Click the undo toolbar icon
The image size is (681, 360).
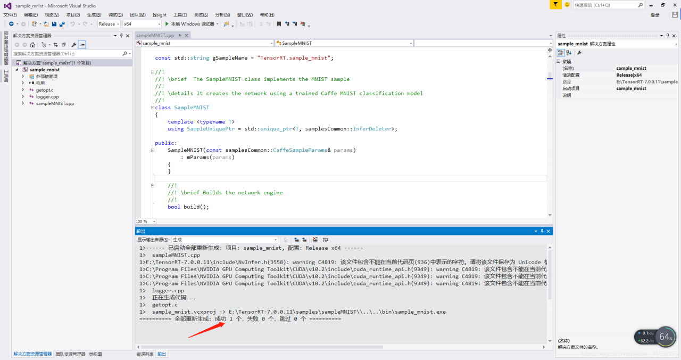coord(72,24)
